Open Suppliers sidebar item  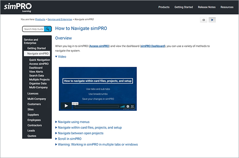click(x=33, y=115)
